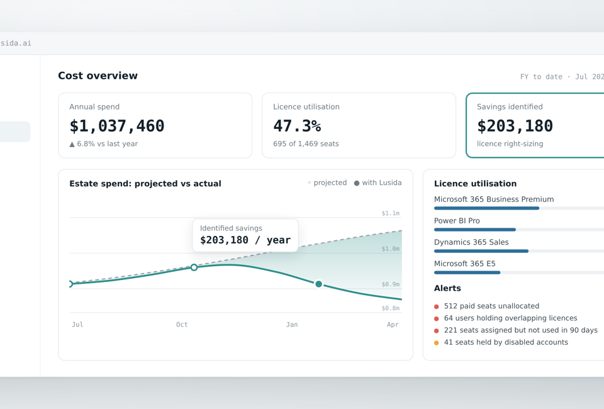Click the "Estate spend: projected vs actual" title

click(x=145, y=184)
